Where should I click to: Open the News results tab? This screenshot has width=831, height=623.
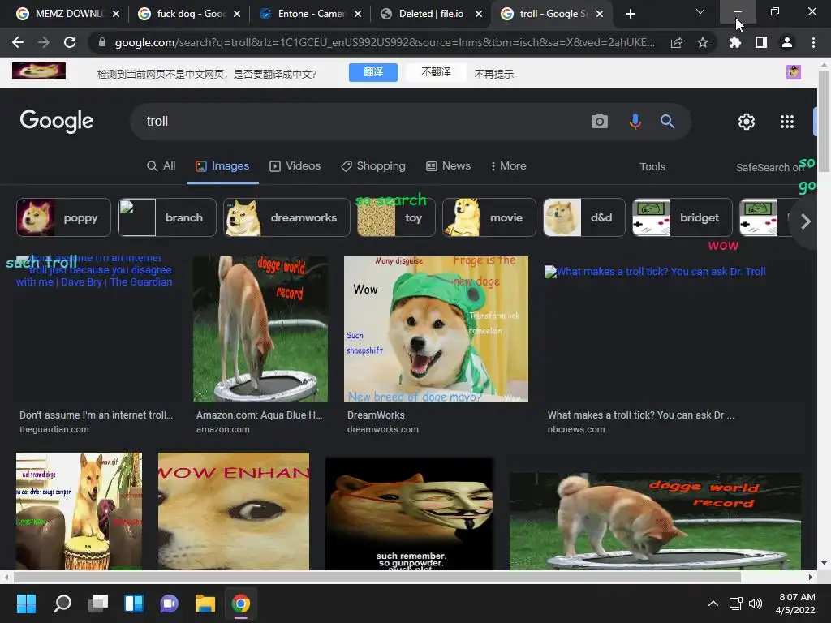pos(448,165)
